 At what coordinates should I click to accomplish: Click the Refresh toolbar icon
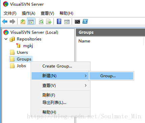click(x=41, y=21)
